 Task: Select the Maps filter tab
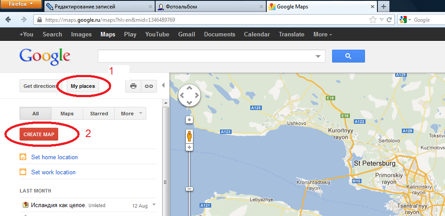click(x=67, y=113)
